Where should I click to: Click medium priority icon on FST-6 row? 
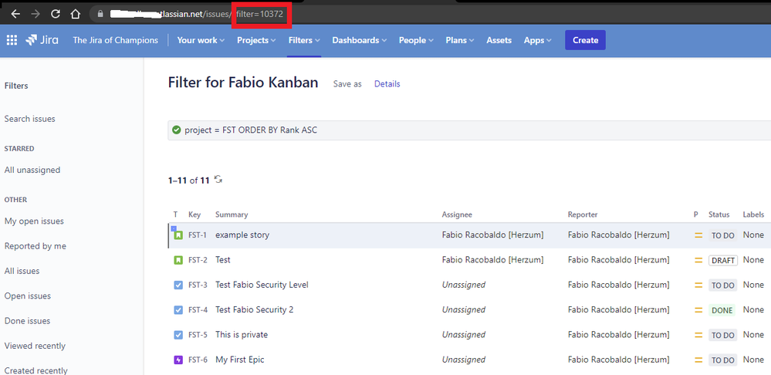(x=698, y=360)
